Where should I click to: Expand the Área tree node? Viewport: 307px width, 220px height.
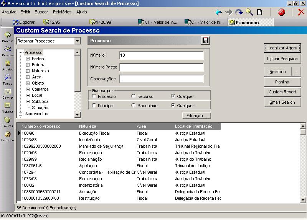tap(28, 77)
